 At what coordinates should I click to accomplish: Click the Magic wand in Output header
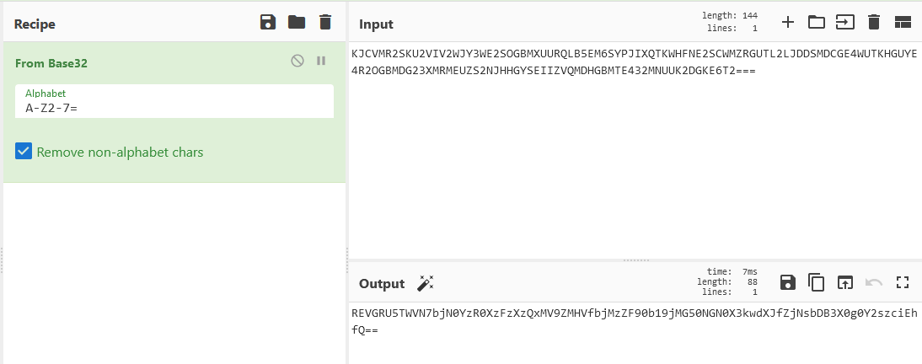426,283
